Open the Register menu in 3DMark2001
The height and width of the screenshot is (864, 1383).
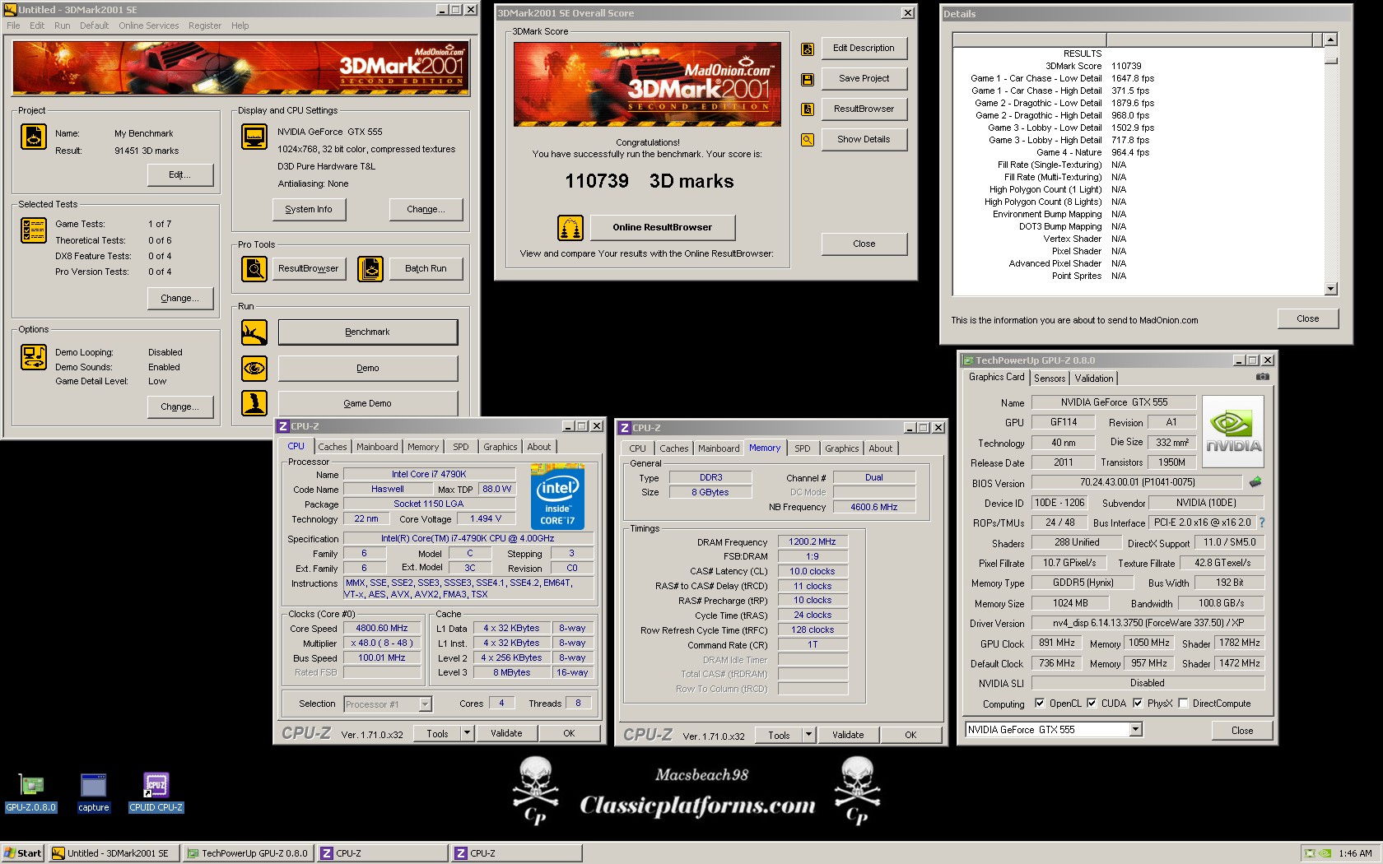tap(204, 26)
